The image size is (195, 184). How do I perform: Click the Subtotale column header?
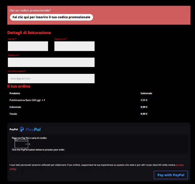[146, 93]
